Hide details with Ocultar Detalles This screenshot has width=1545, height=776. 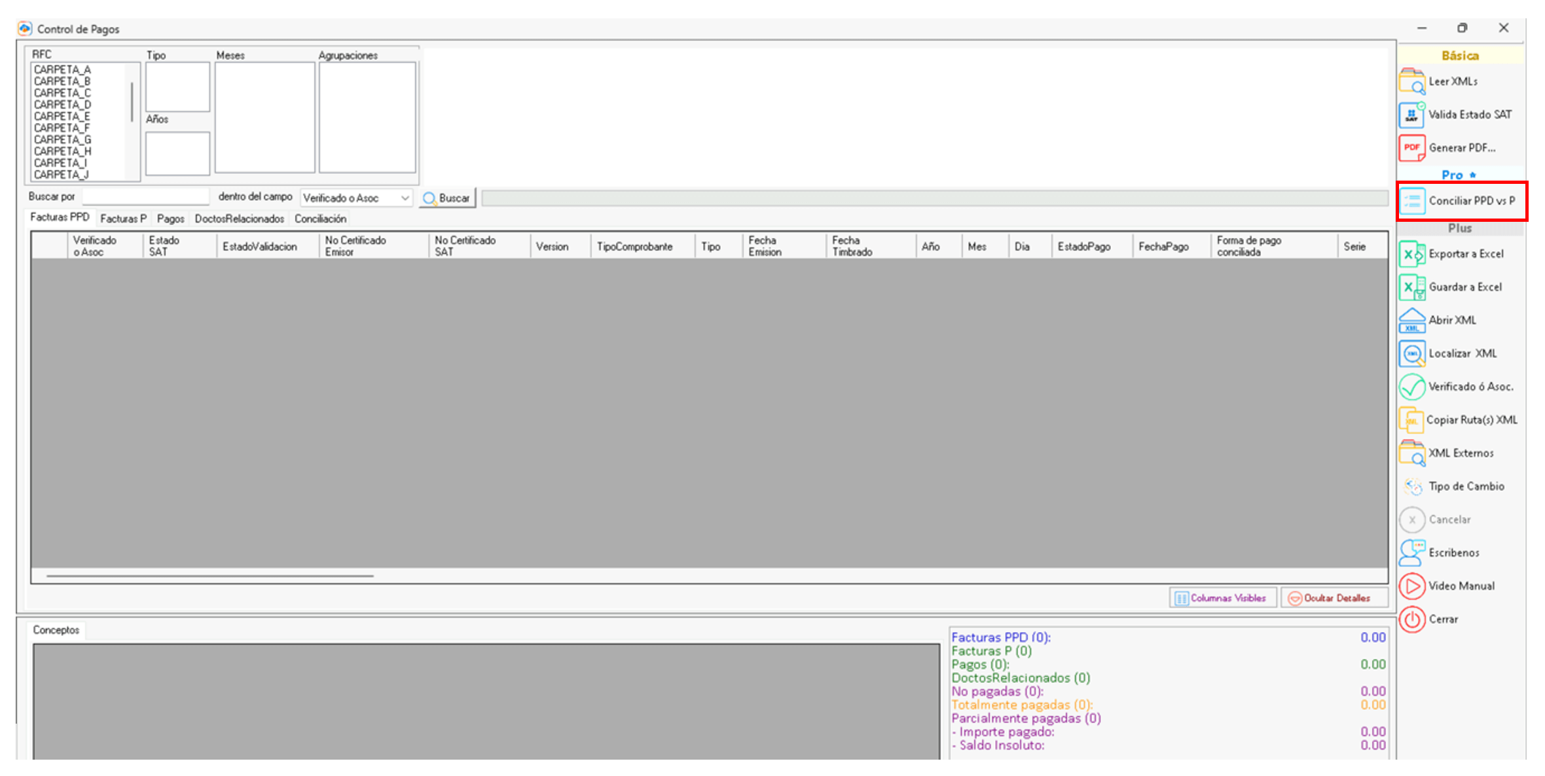click(x=1334, y=598)
